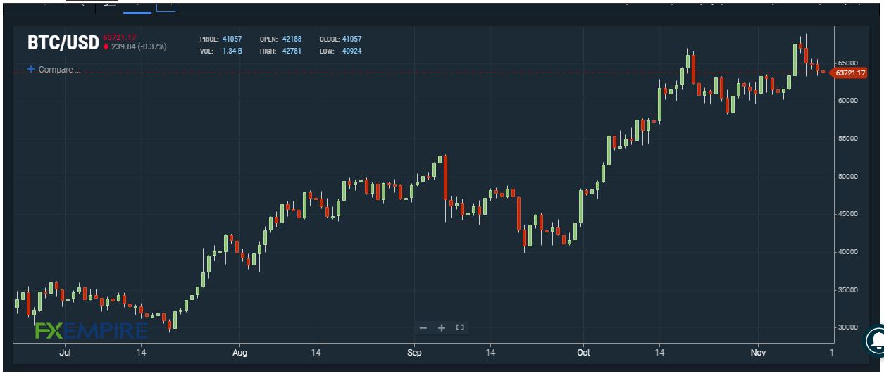The height and width of the screenshot is (376, 884).
Task: Click the 50000 price axis label
Action: coord(848,177)
